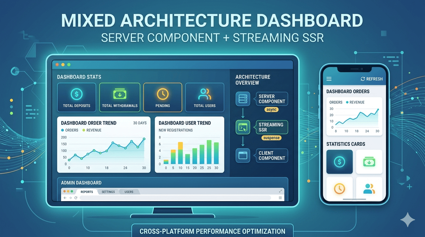The width and height of the screenshot is (425, 237).
Task: Open the 30 Days range selector
Action: pyautogui.click(x=140, y=123)
